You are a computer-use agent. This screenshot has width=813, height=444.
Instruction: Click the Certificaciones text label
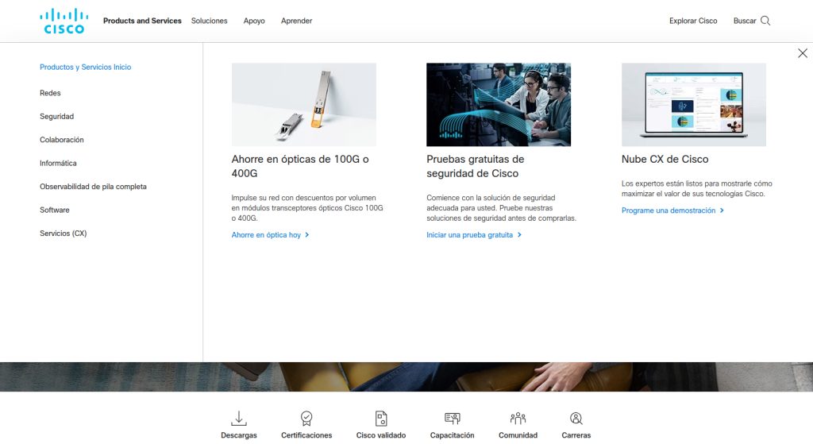306,435
